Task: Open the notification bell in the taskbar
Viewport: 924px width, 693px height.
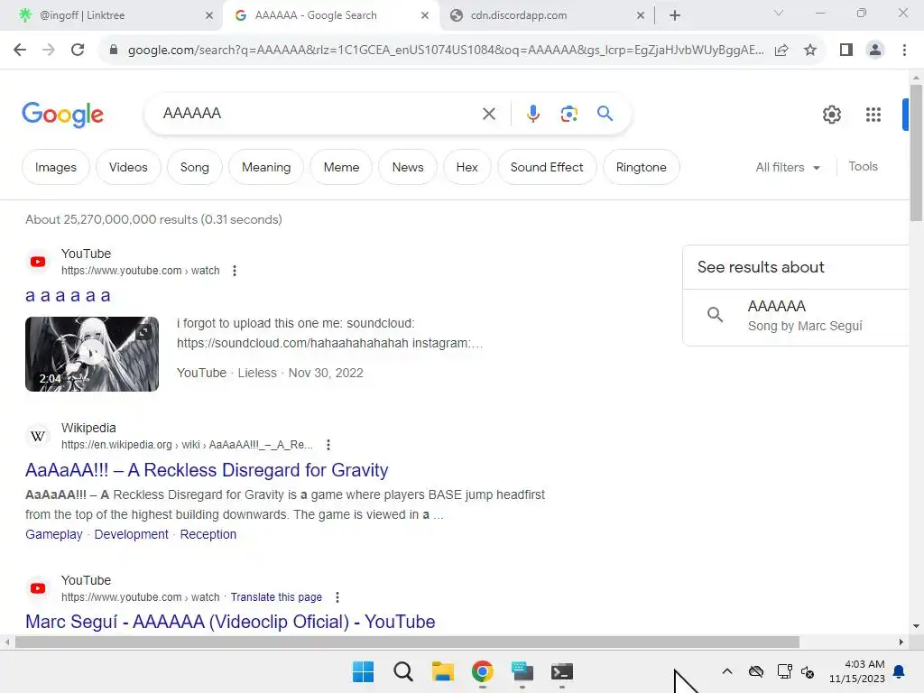Action: (900, 671)
